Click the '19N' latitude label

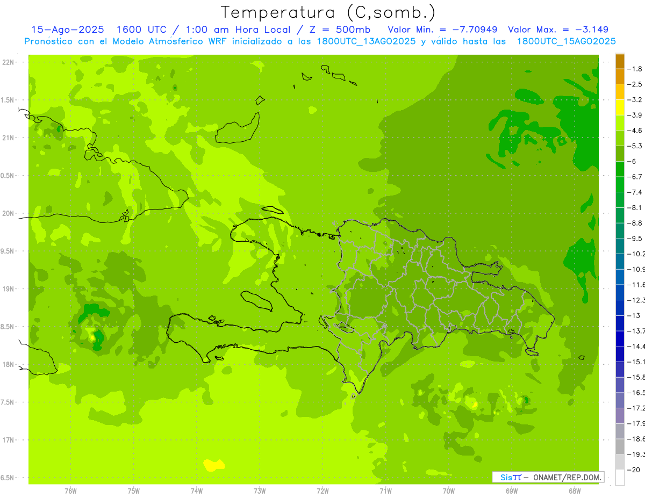coord(8,289)
